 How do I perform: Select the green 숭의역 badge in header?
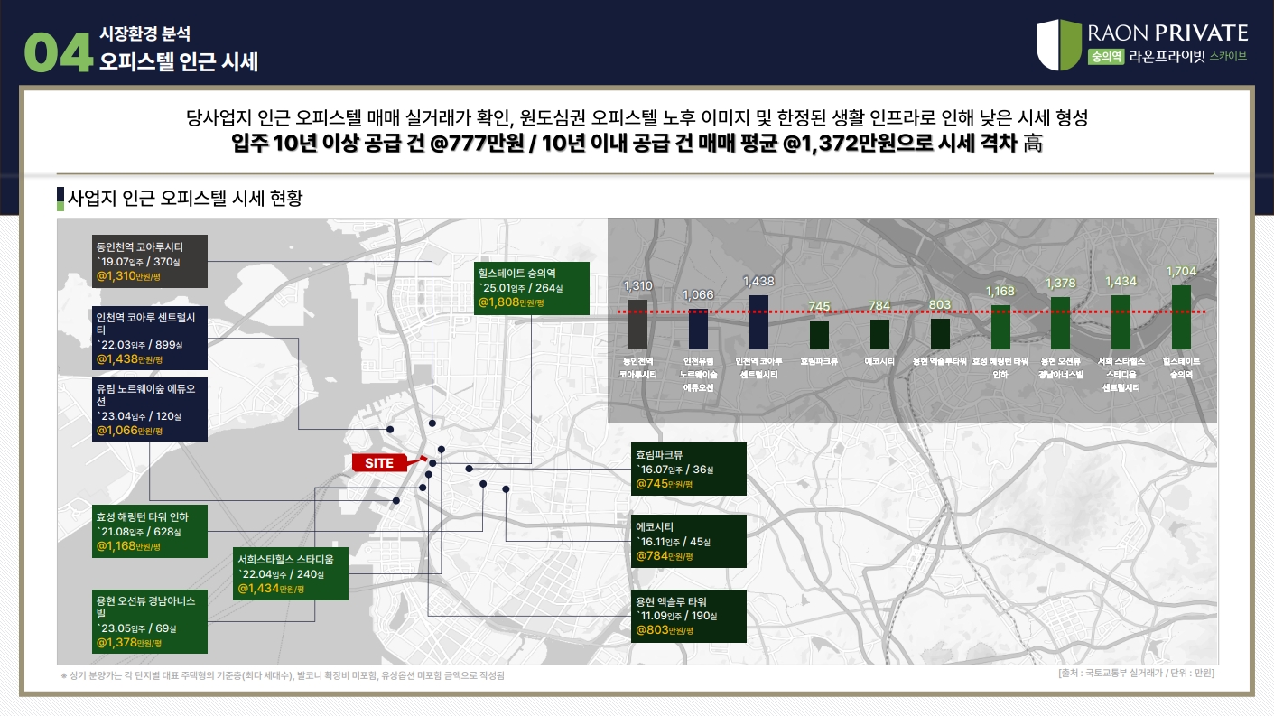point(1106,56)
